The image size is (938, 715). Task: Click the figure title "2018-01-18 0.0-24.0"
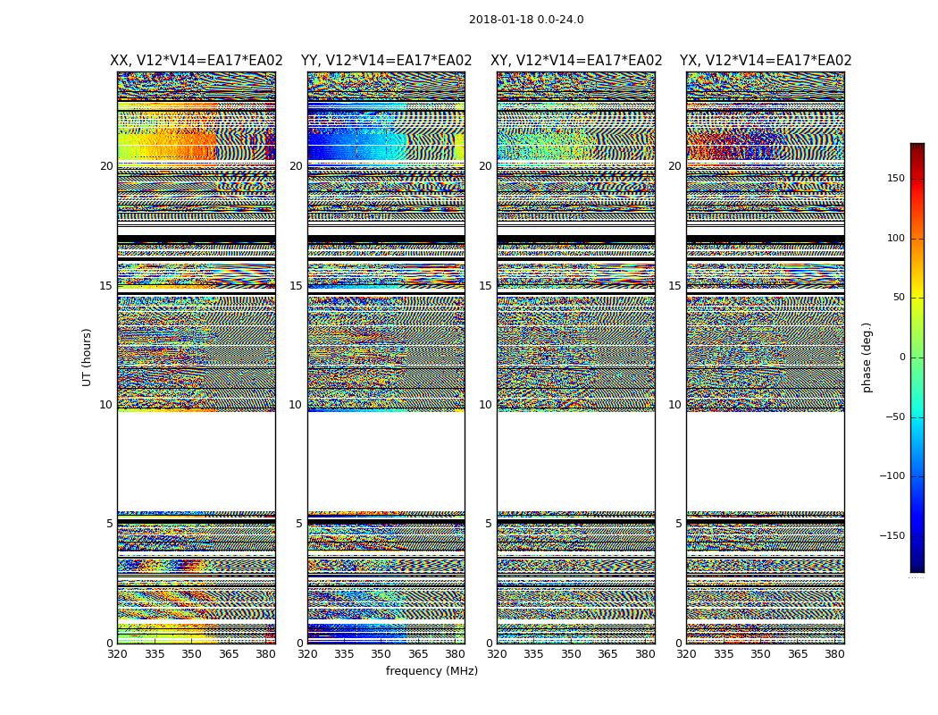(526, 20)
